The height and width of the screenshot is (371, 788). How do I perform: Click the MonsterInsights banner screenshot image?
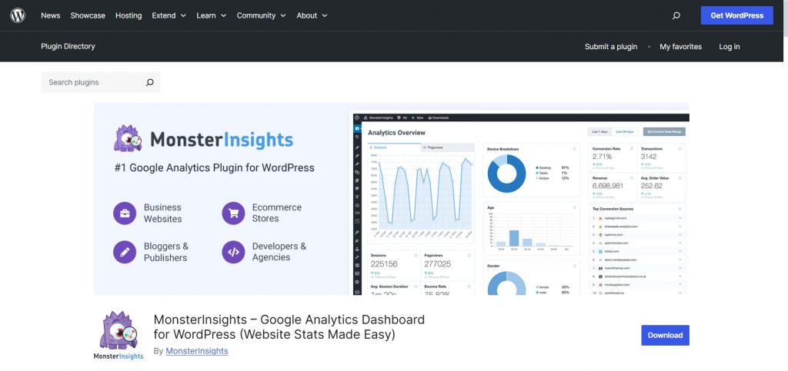520,203
